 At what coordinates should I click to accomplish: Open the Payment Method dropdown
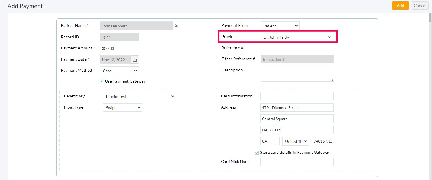(x=120, y=71)
